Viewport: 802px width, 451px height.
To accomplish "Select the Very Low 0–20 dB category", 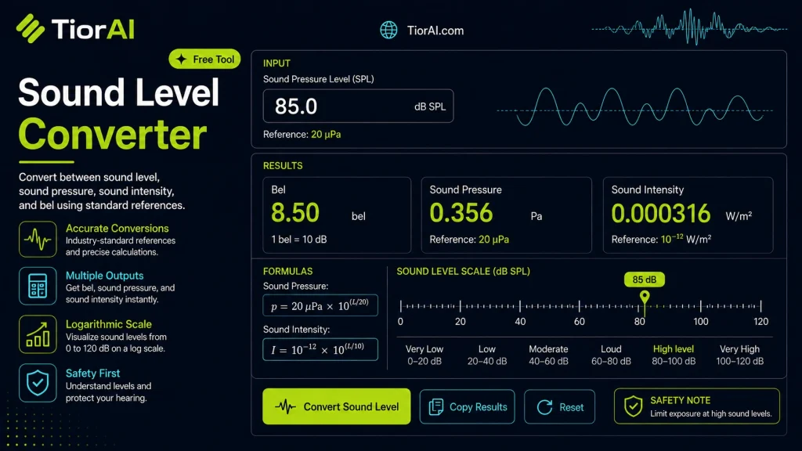I will pos(424,355).
